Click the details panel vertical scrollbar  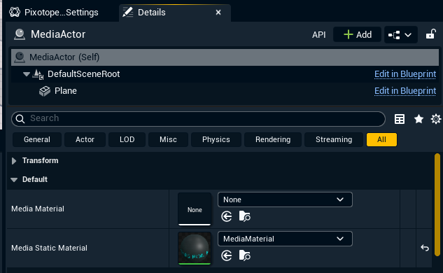point(437,205)
